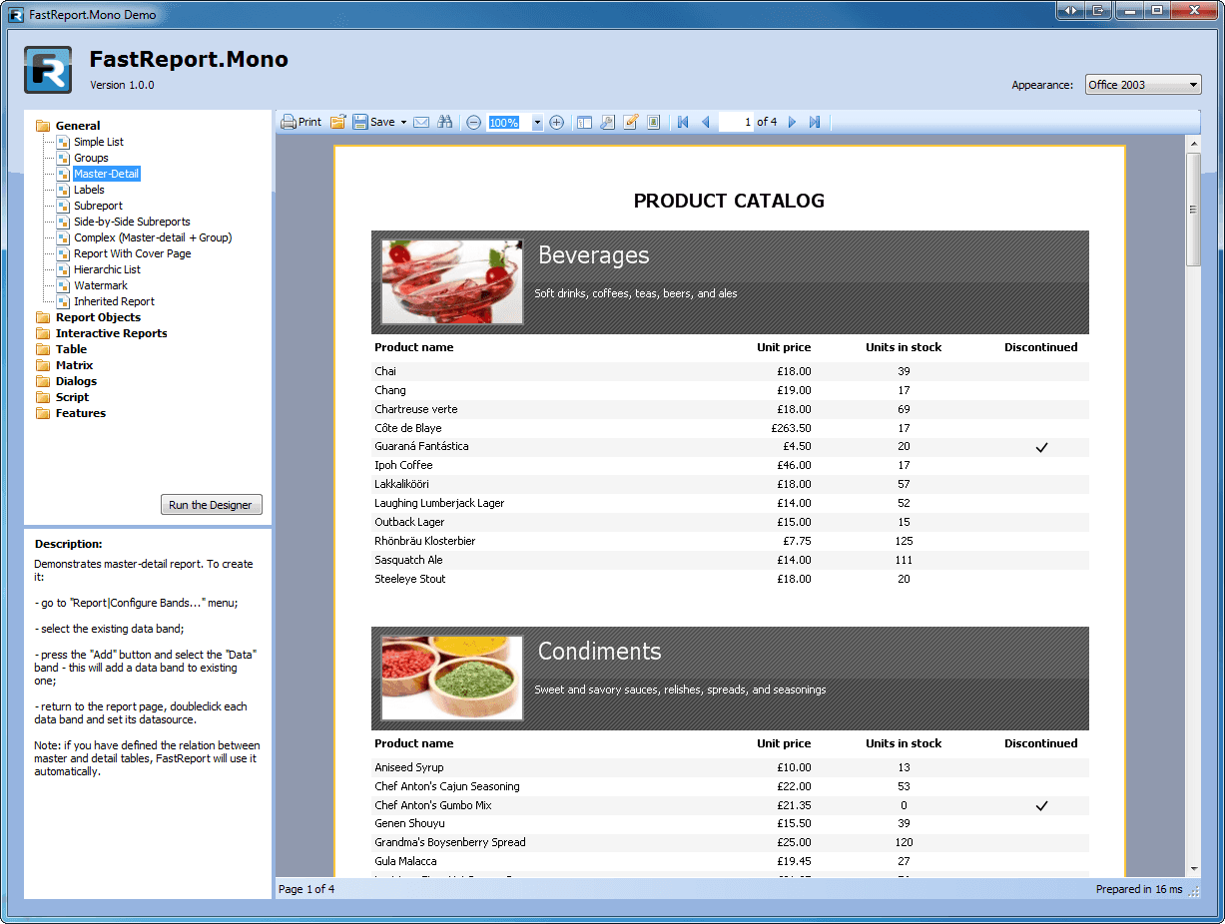This screenshot has height=924, width=1225.
Task: Click the Condiments category picture
Action: 451,678
